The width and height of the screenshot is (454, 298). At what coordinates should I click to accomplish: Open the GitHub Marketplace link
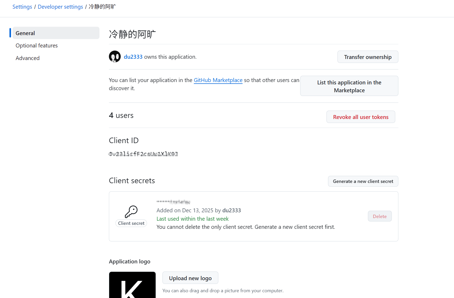[218, 80]
